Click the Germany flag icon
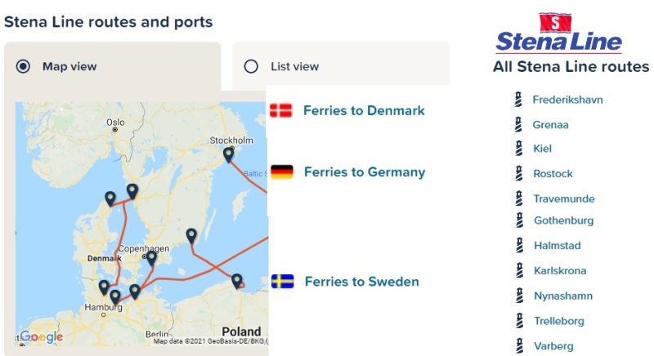 (281, 172)
